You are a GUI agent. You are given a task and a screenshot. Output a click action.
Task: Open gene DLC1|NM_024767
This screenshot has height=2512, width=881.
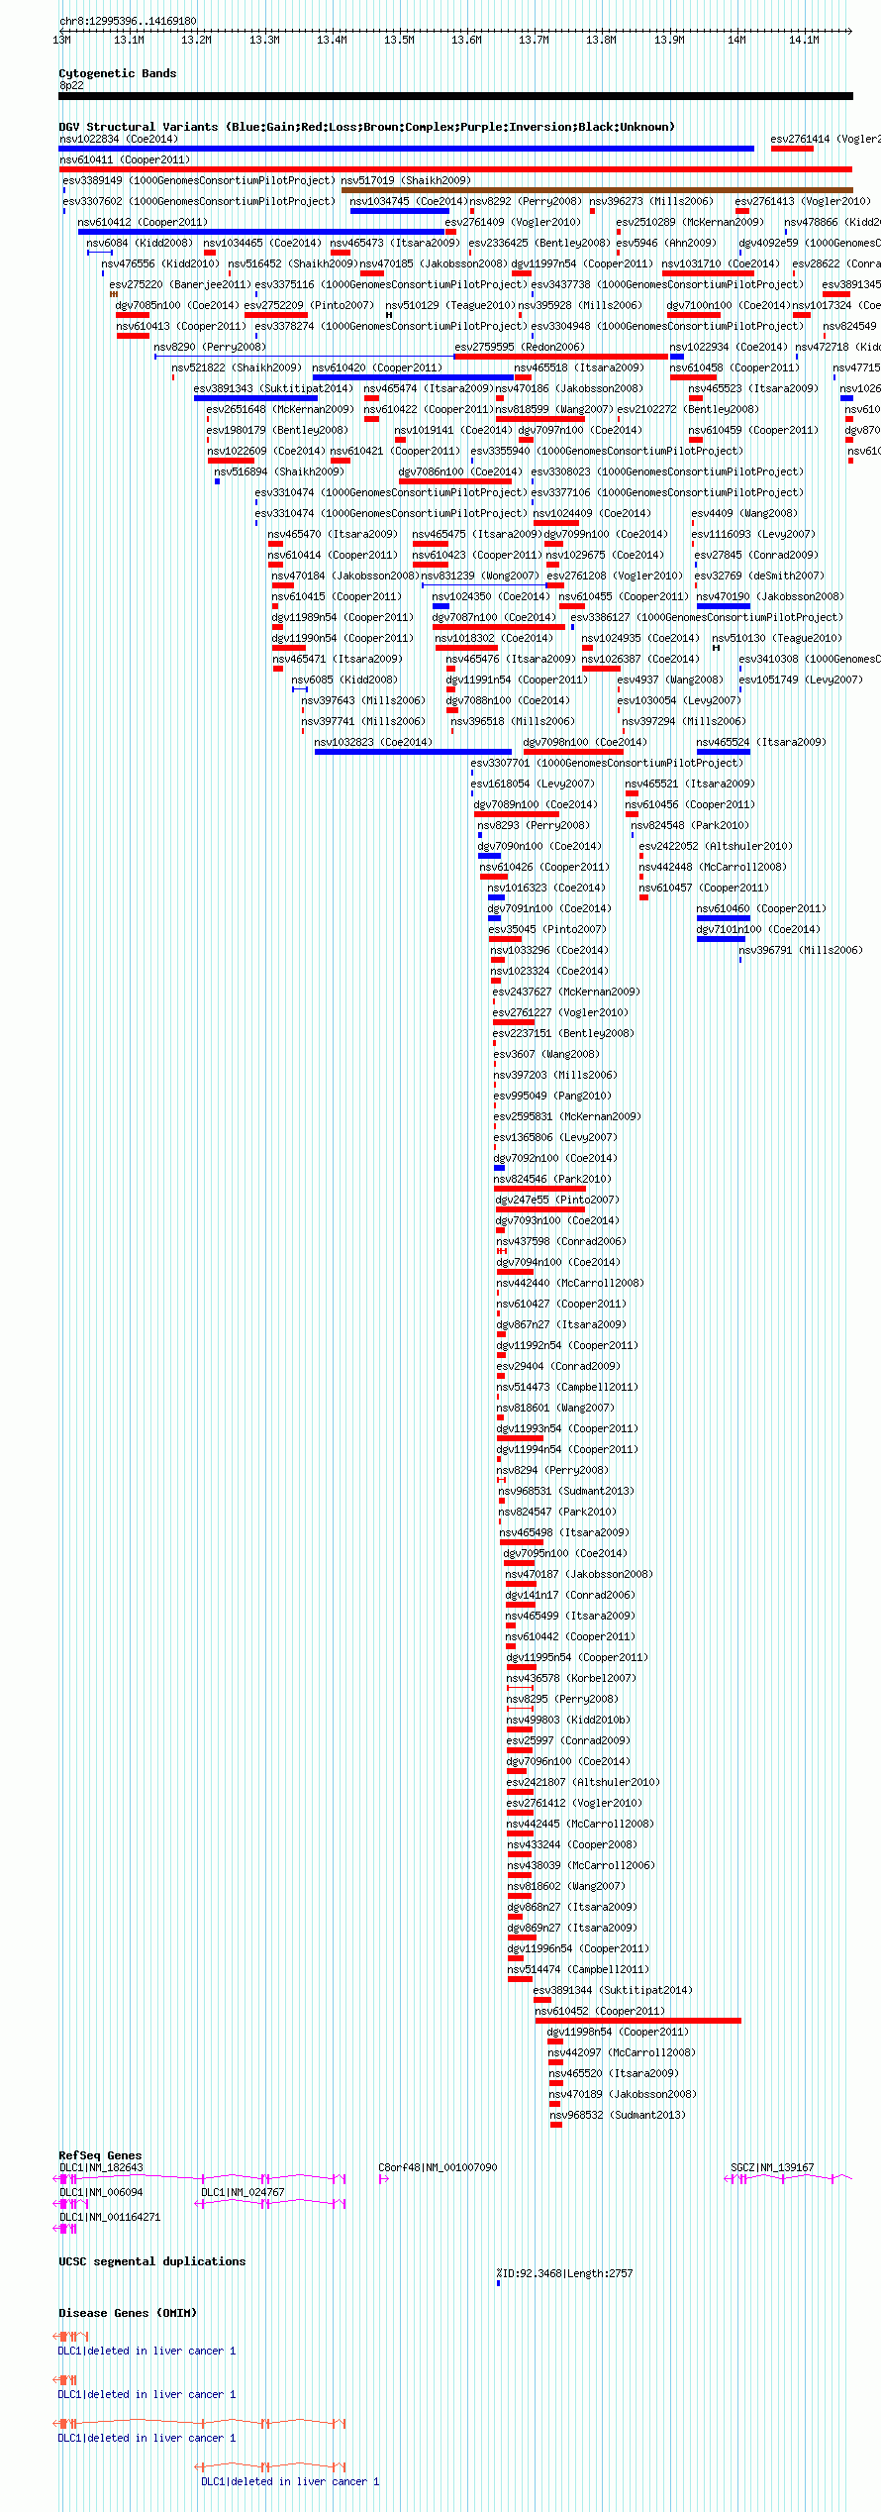point(243,2192)
